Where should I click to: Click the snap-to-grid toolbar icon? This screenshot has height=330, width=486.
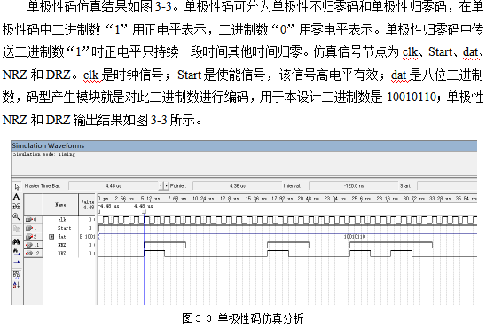[17, 274]
